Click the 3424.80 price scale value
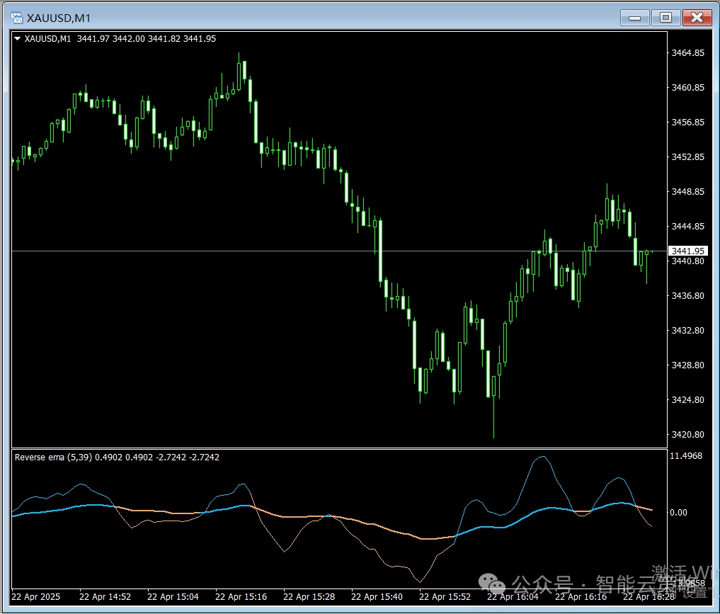720x614 pixels. (x=687, y=399)
